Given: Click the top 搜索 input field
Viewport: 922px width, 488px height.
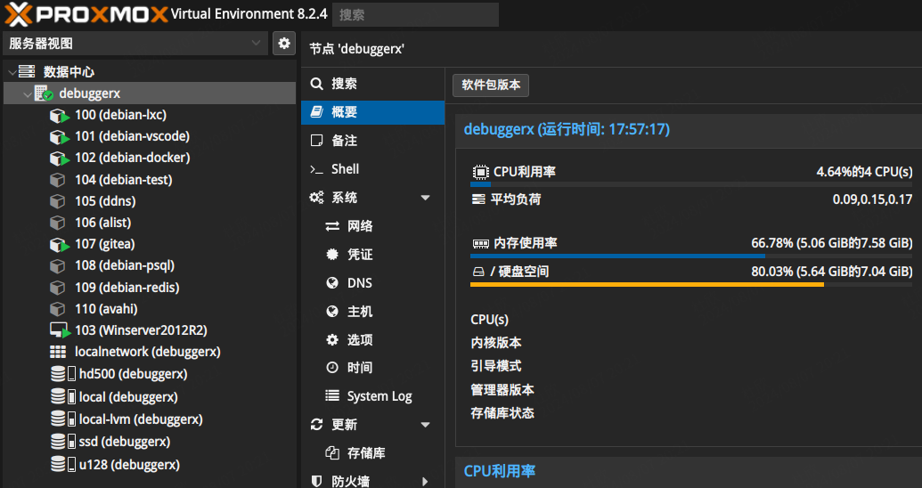Looking at the screenshot, I should [415, 15].
